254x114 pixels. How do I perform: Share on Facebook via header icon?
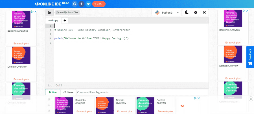pos(82,4)
